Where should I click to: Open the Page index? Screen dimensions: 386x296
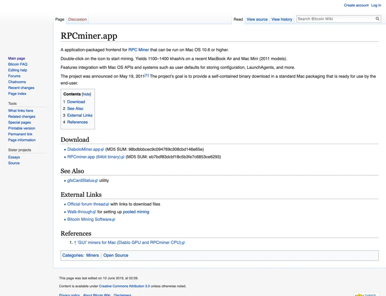pyautogui.click(x=17, y=94)
